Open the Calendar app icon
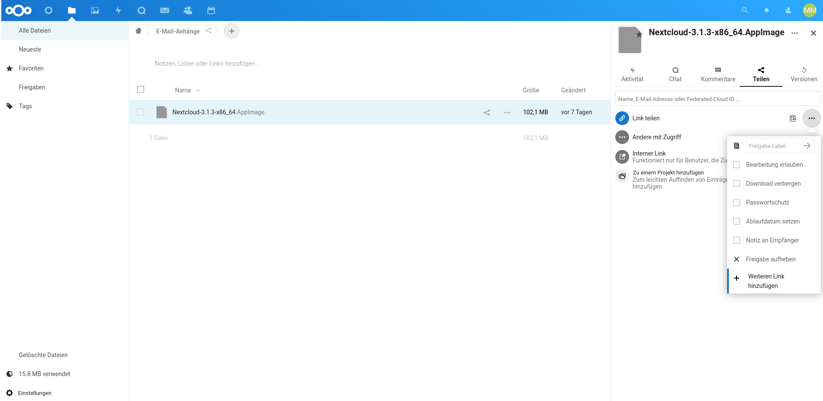 (x=211, y=10)
